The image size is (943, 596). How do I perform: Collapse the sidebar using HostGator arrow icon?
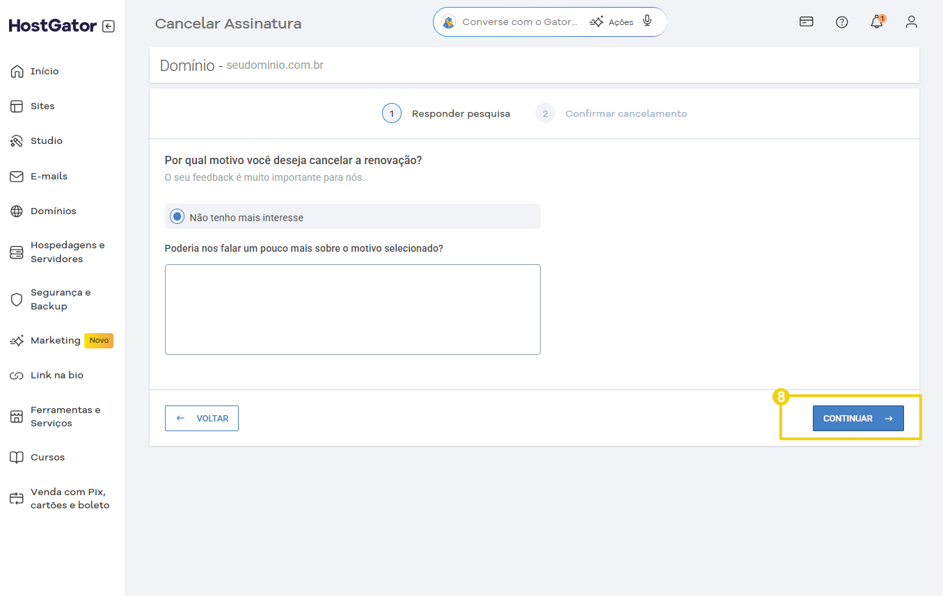(x=108, y=26)
